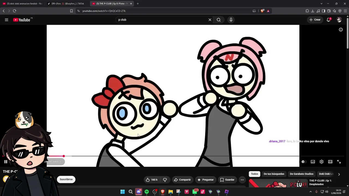
Task: Click the page vertical scrollbar
Action: click(x=348, y=33)
